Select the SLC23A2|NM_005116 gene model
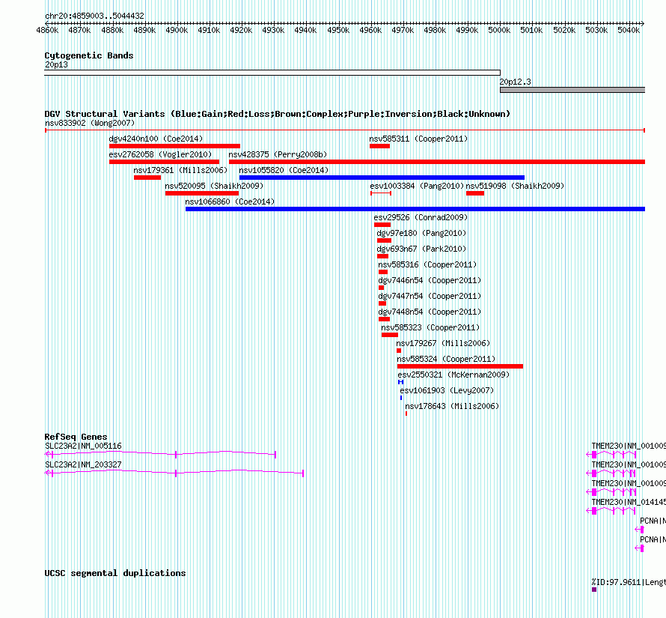 (x=161, y=455)
